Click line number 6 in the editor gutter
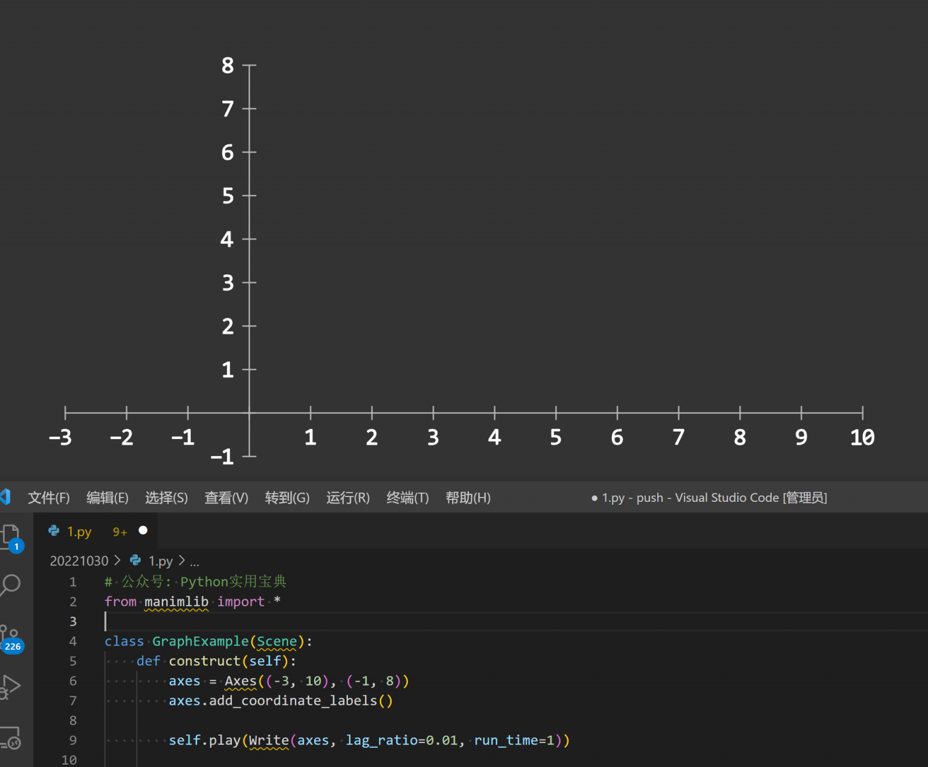This screenshot has width=928, height=767. click(72, 681)
